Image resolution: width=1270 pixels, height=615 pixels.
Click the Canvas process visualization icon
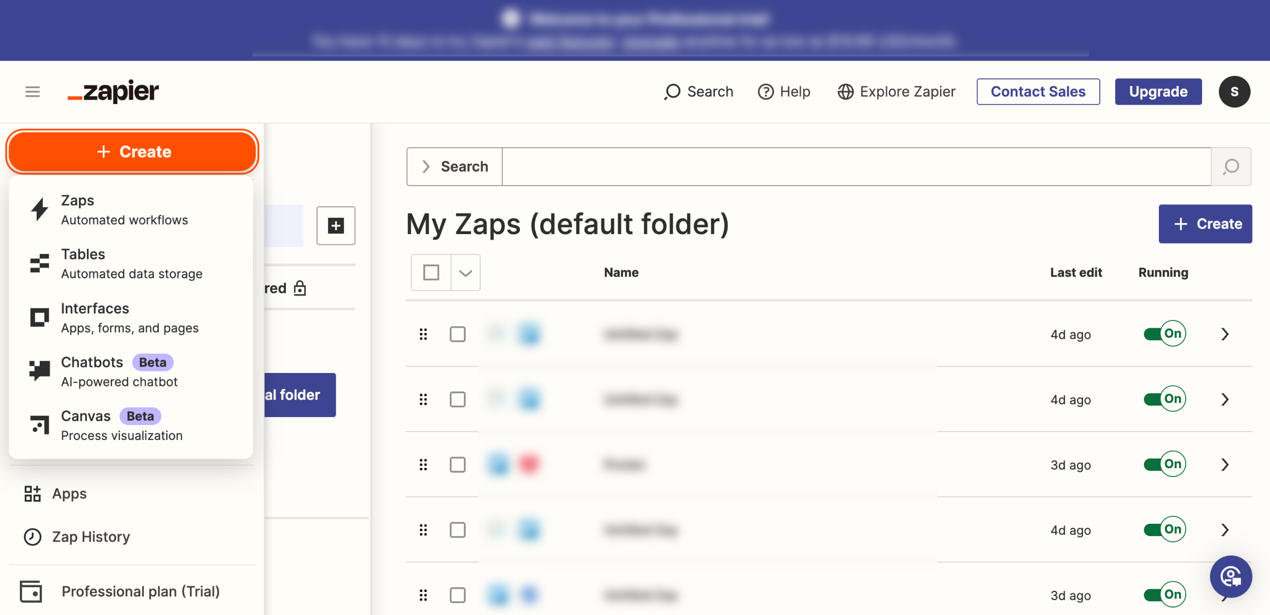pyautogui.click(x=39, y=425)
